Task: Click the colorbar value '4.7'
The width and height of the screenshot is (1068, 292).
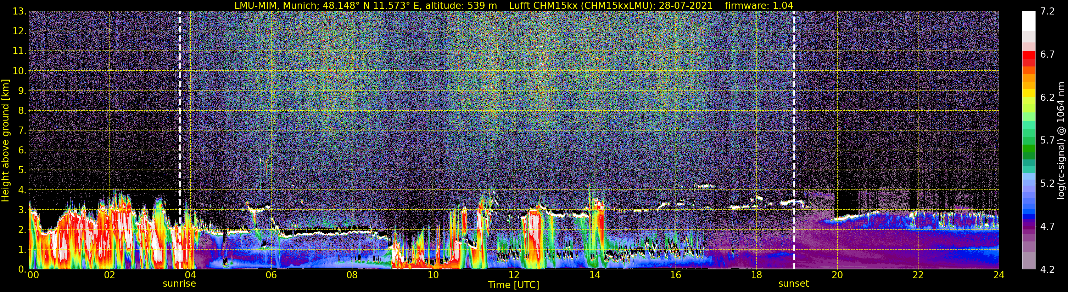Action: pos(1047,226)
